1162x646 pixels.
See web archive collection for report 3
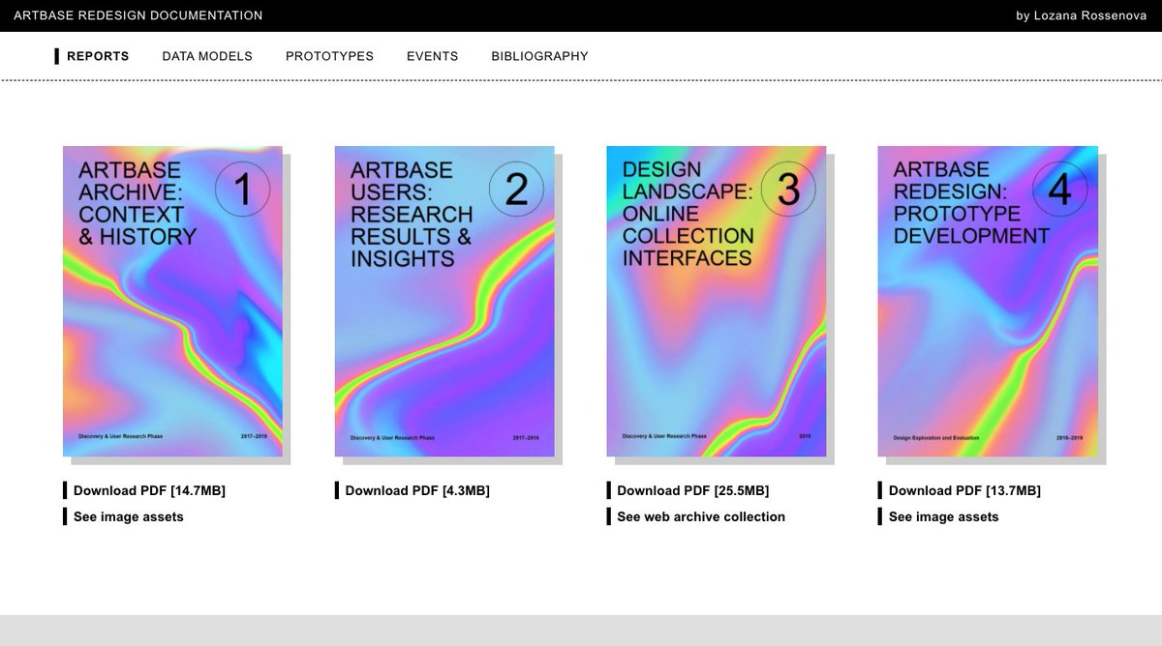(701, 516)
